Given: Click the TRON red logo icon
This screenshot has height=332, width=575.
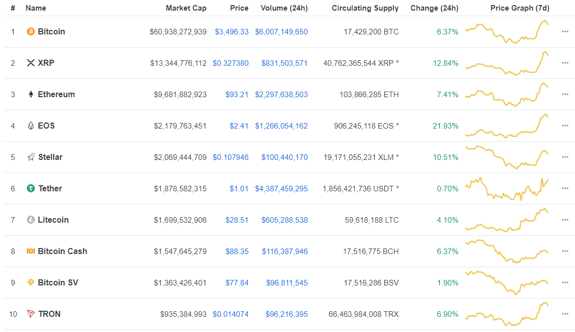Looking at the screenshot, I should pyautogui.click(x=31, y=314).
